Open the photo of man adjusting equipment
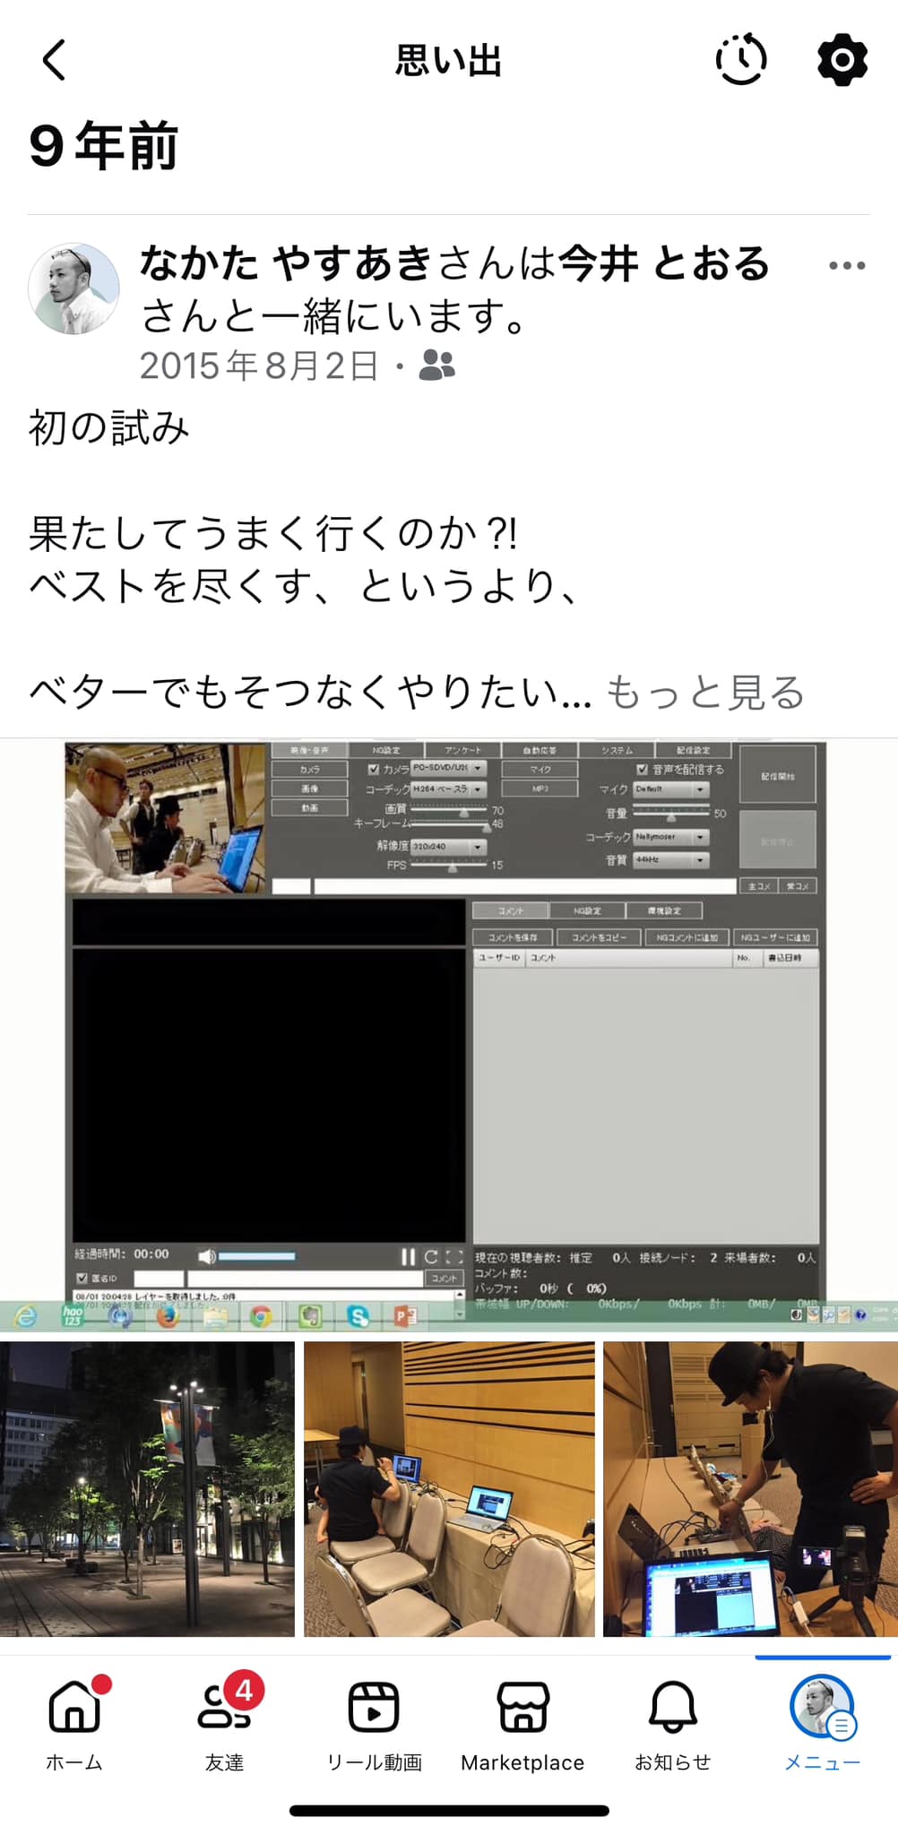Image resolution: width=898 pixels, height=1835 pixels. pyautogui.click(x=750, y=1488)
